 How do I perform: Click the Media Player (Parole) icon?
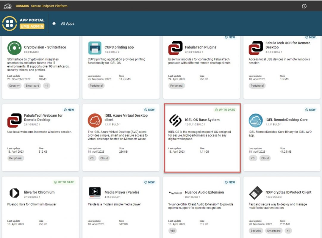[95, 193]
